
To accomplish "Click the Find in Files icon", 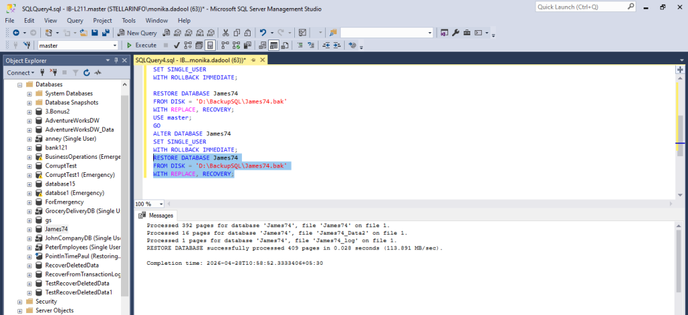I will [333, 33].
